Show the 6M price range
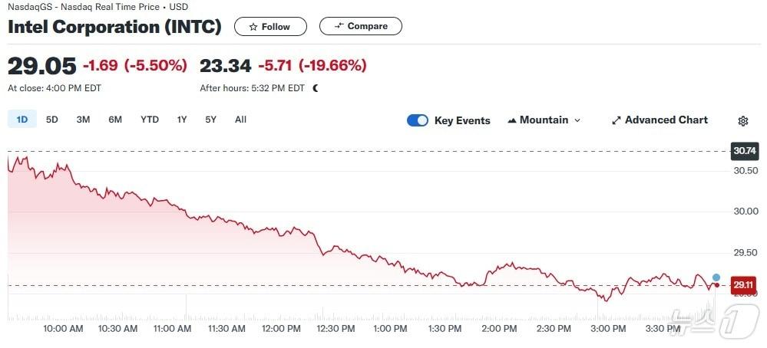 (115, 120)
